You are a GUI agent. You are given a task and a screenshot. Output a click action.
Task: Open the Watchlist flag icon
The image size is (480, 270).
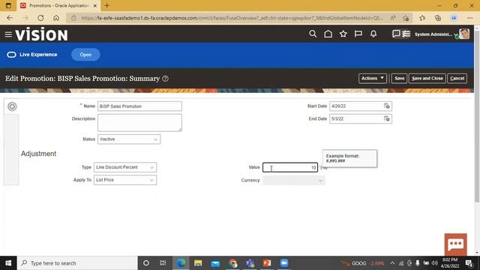click(358, 34)
